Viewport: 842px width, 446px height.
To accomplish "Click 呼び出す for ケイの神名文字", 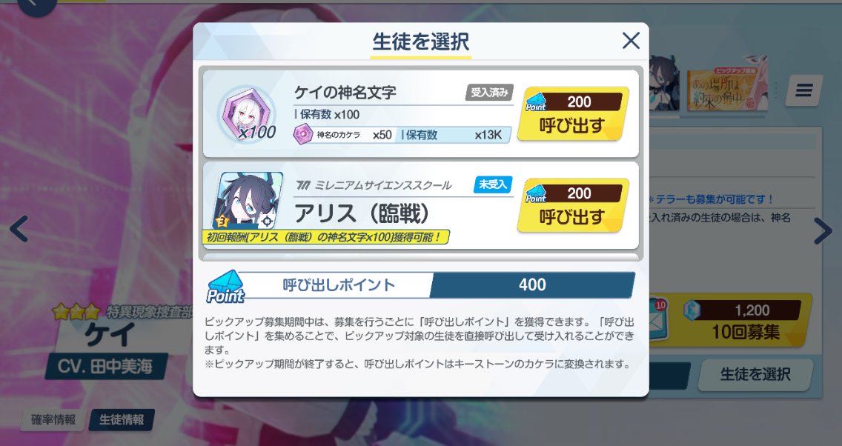I will point(572,114).
